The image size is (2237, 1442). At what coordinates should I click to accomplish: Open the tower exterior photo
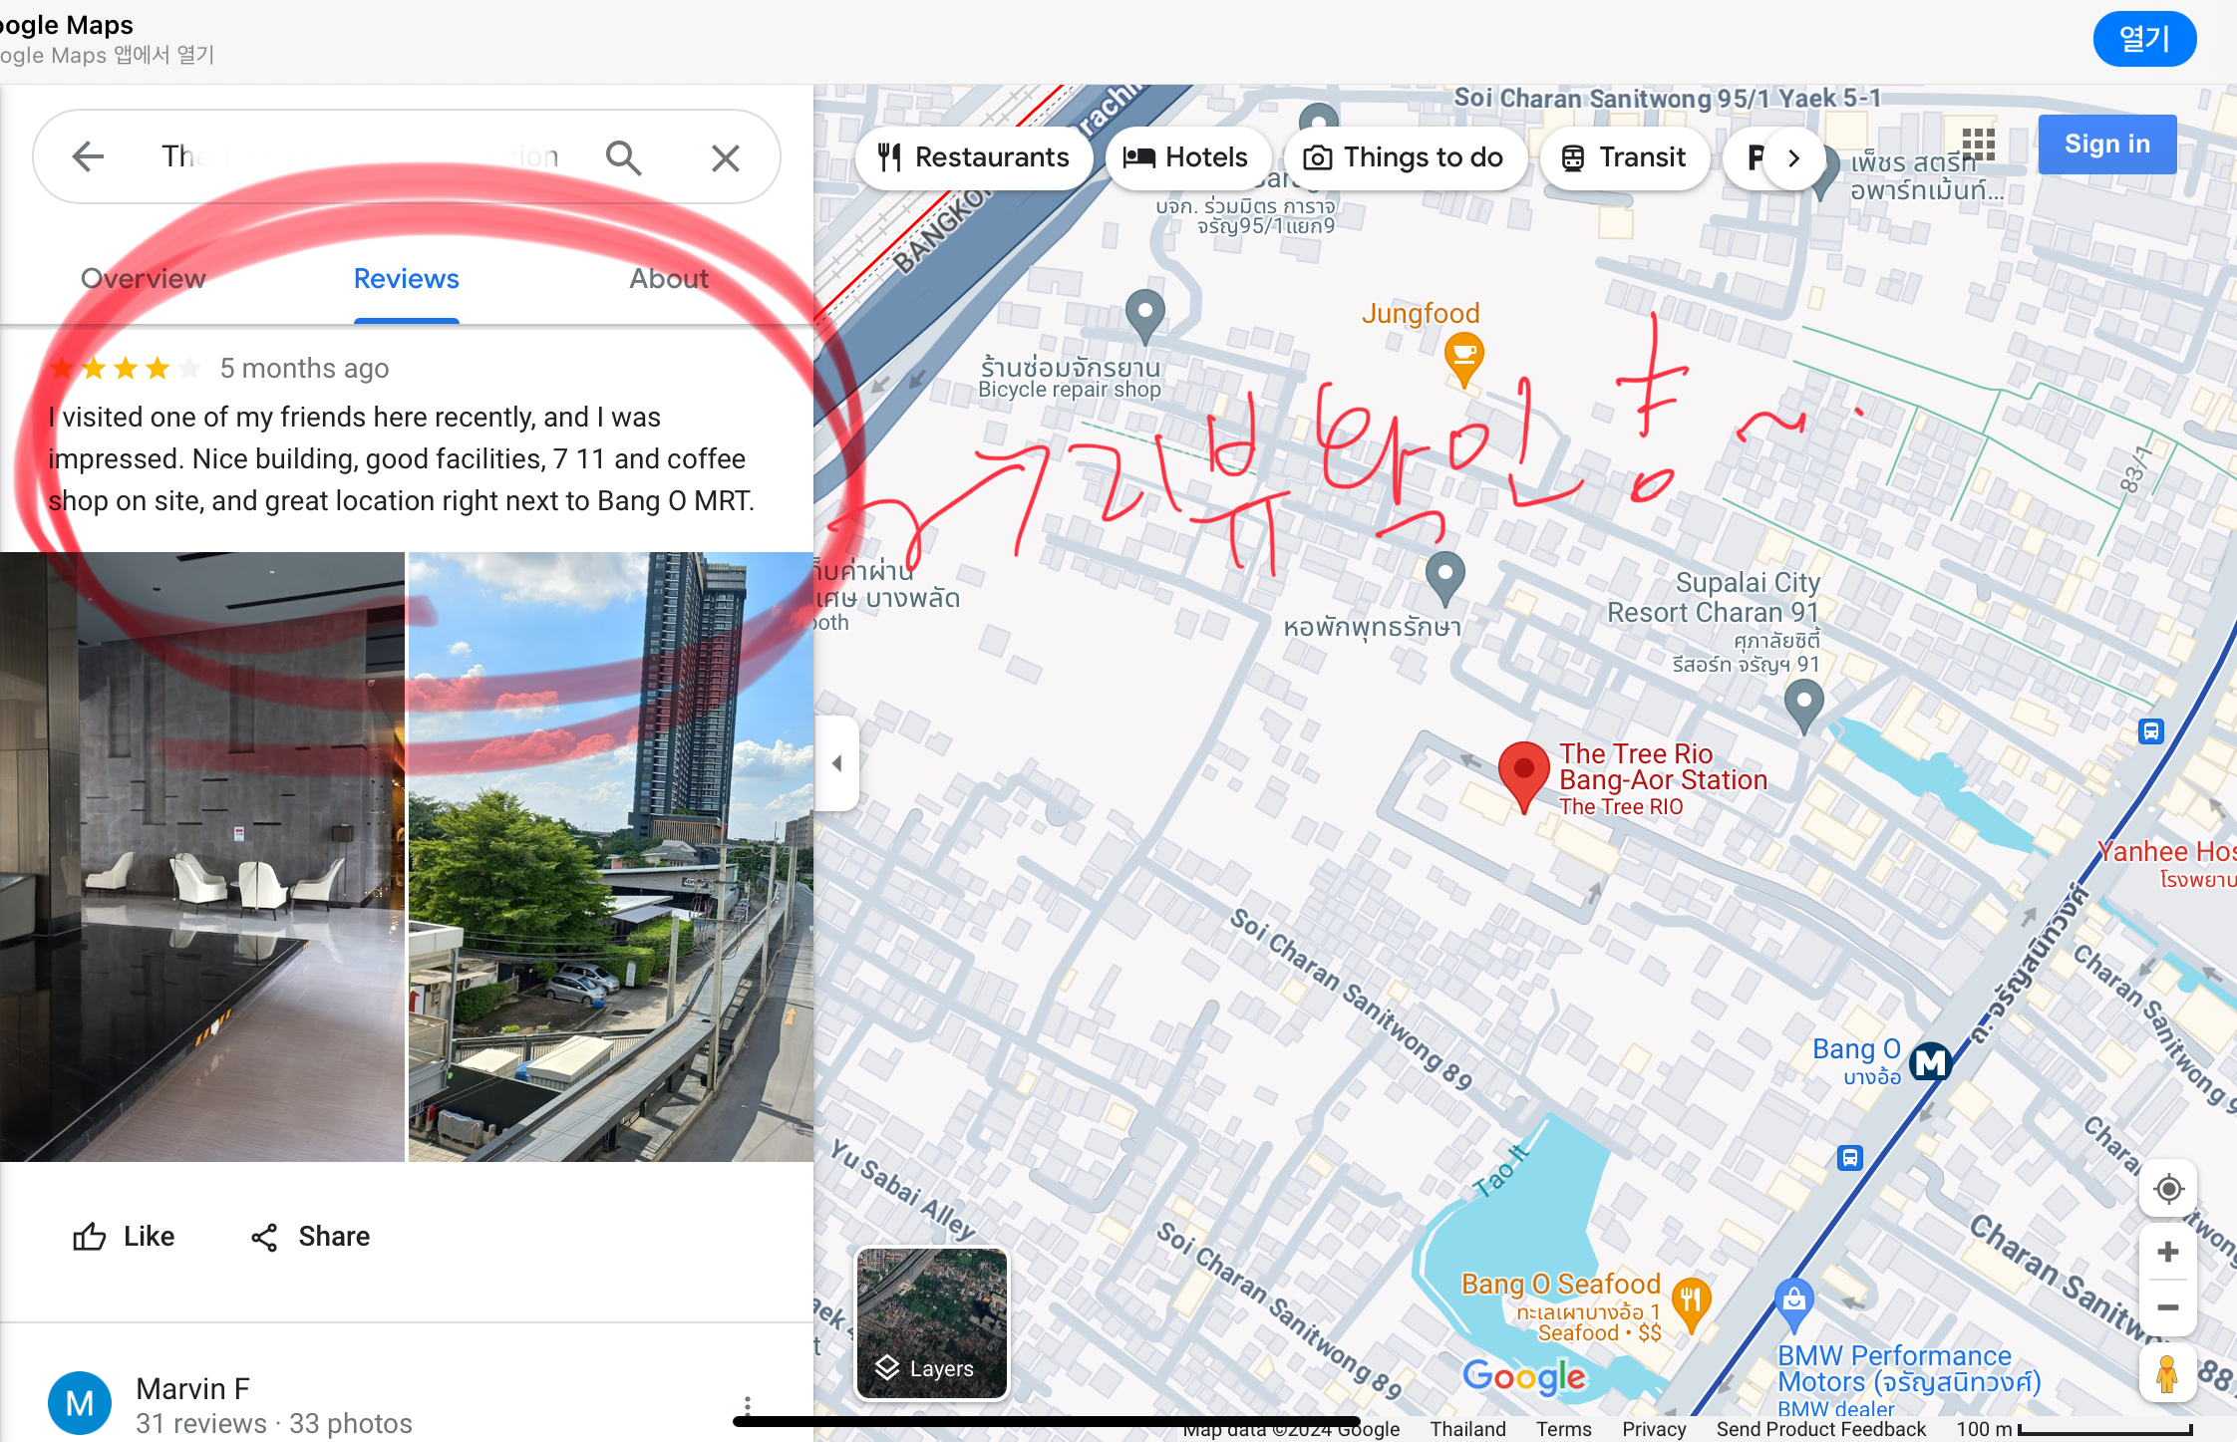point(611,856)
